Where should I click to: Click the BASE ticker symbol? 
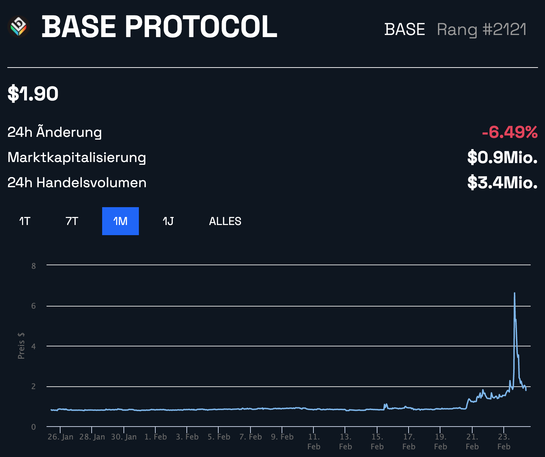point(404,29)
